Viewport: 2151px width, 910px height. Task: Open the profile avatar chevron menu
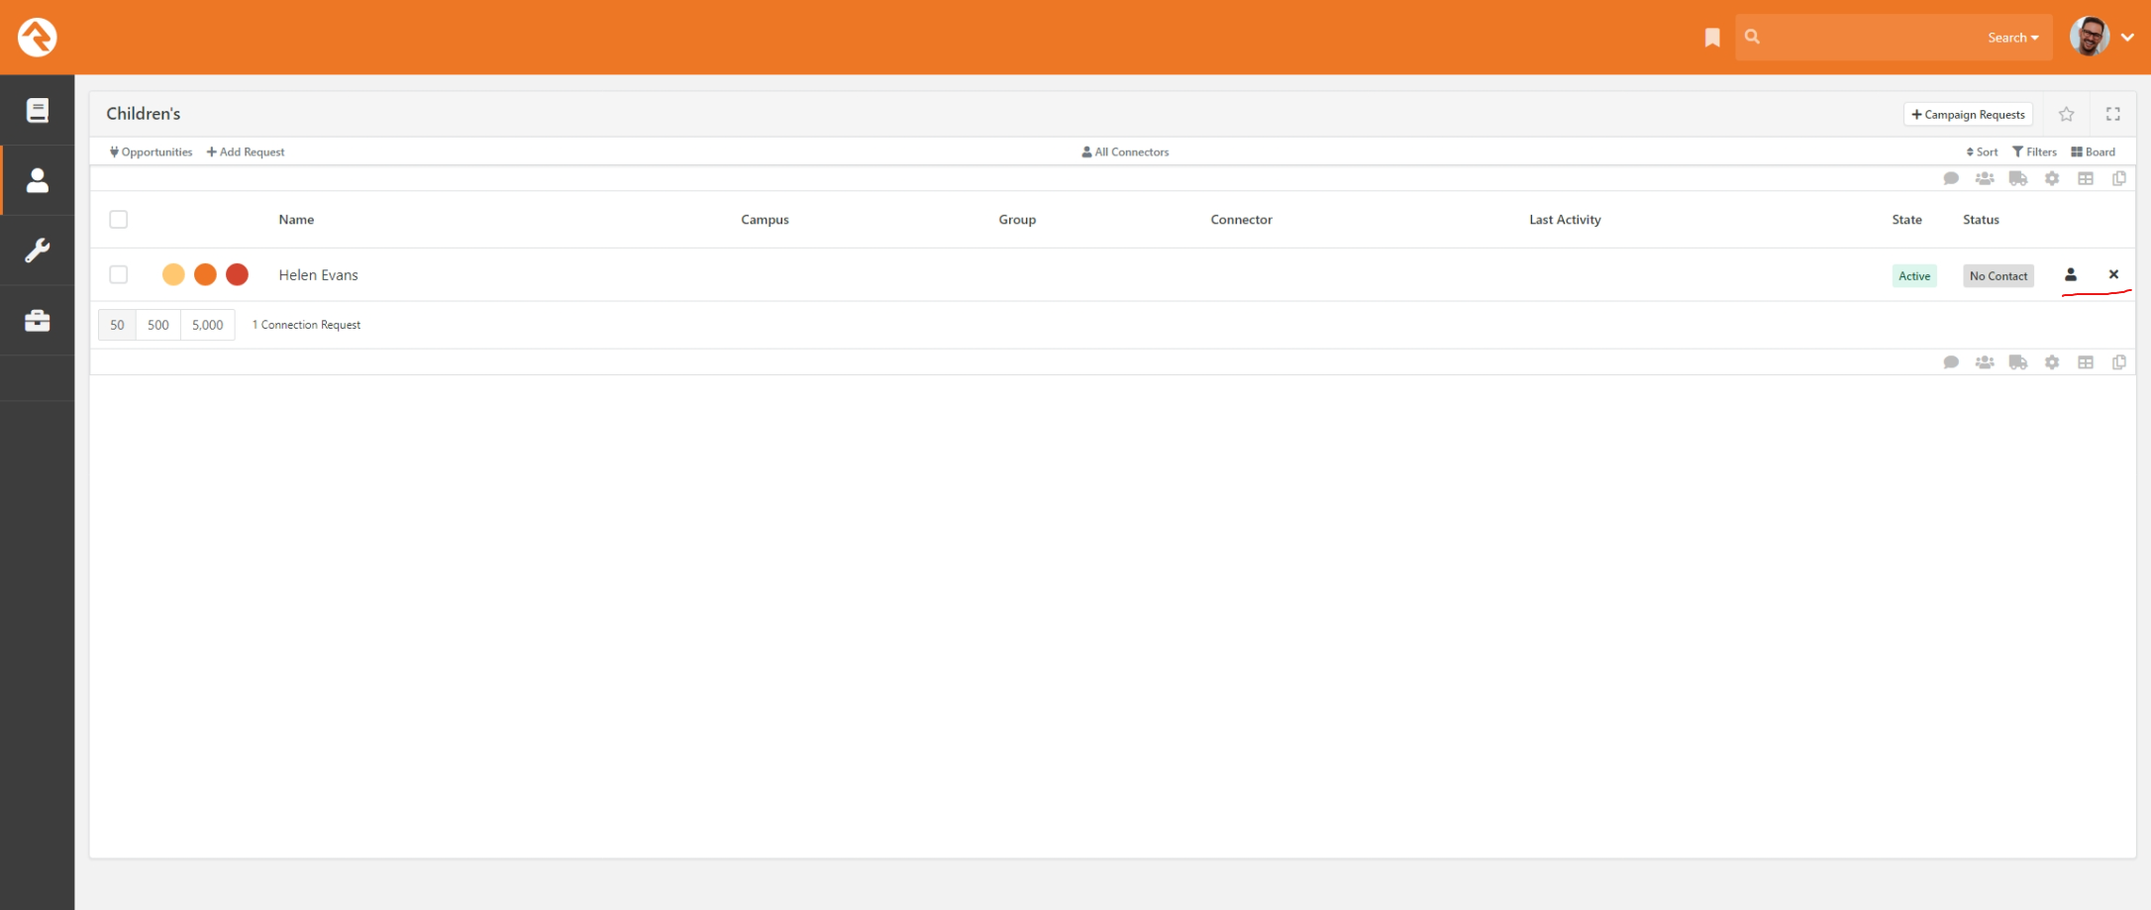point(2129,37)
